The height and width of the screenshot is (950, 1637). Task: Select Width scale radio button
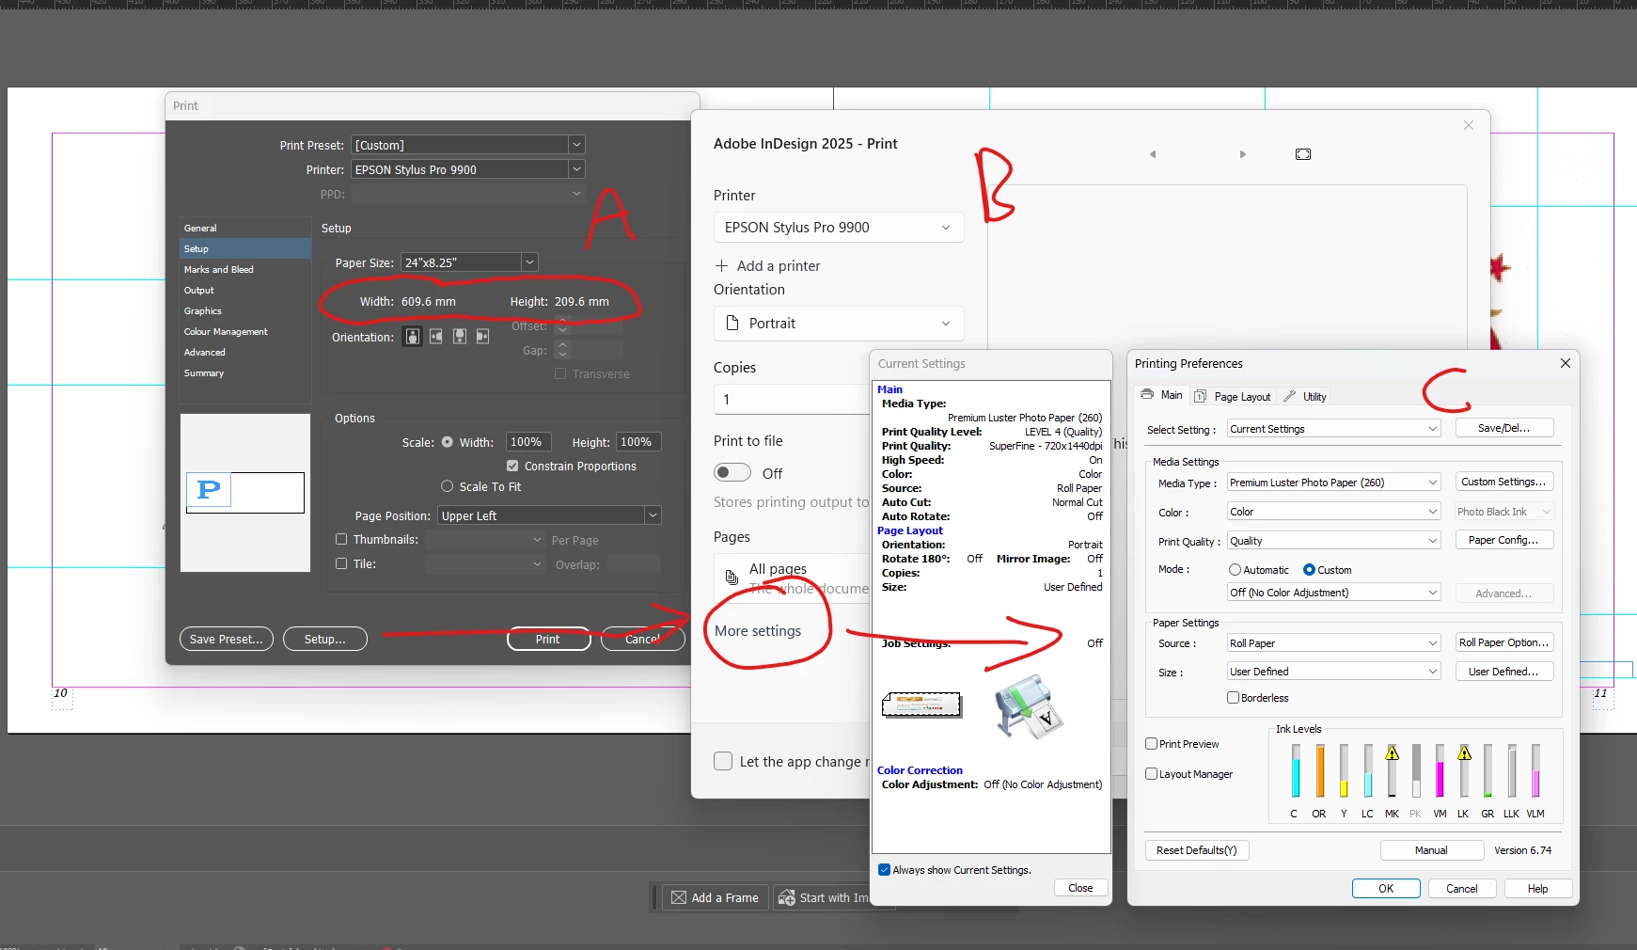coord(448,442)
